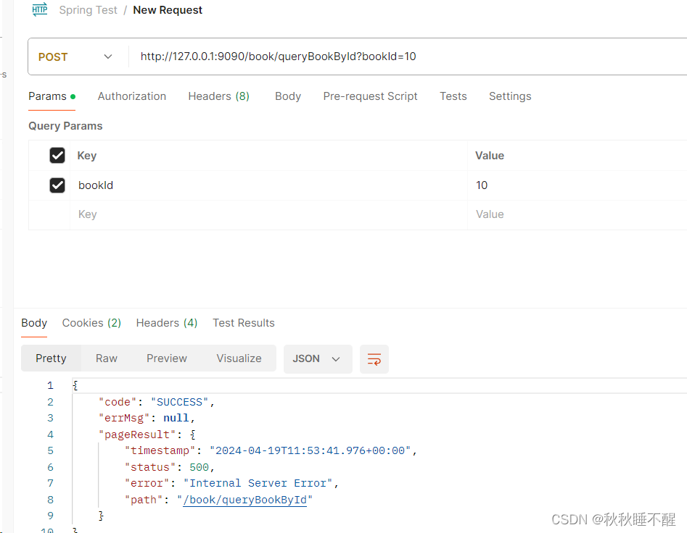This screenshot has height=533, width=687.
Task: Click the request URL input field
Action: [x=408, y=56]
